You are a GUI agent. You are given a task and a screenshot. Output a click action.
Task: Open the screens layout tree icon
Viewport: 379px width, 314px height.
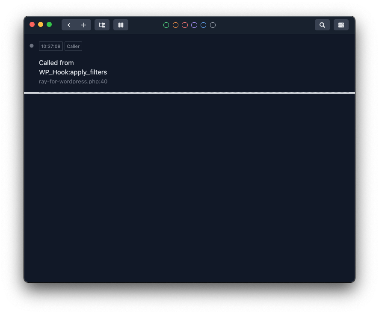click(102, 25)
